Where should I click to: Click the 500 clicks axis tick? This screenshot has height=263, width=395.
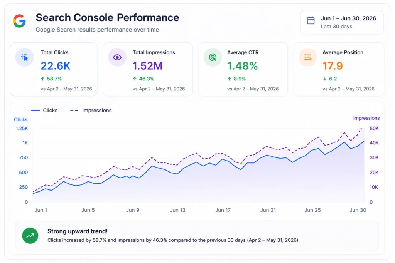[x=24, y=173]
